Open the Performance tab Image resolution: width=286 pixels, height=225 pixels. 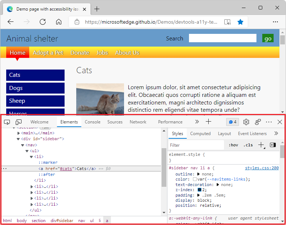(170, 122)
